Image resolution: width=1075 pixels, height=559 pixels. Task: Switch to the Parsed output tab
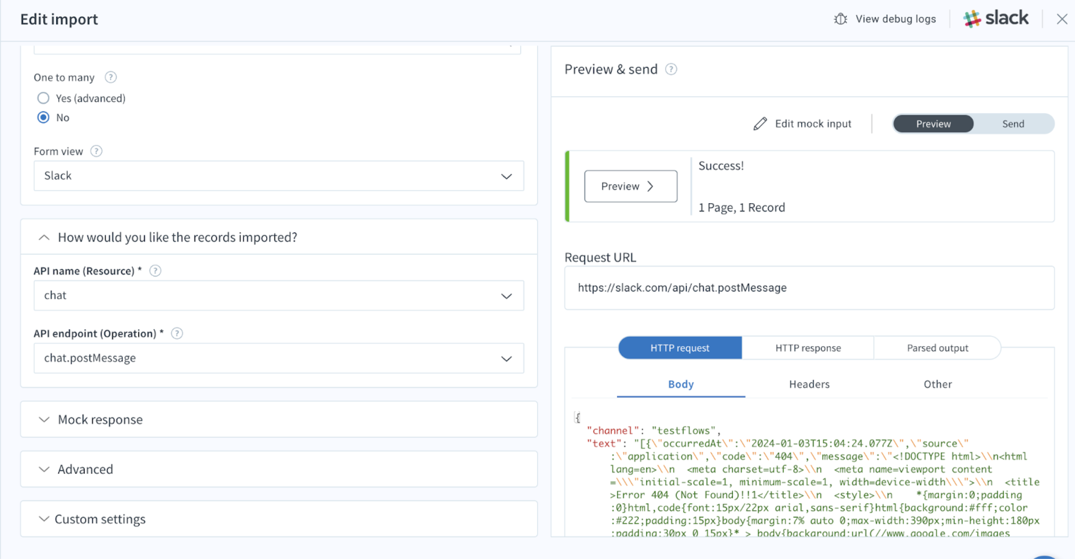tap(937, 348)
